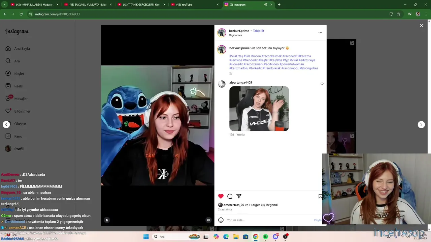431x242 pixels.
Task: Mute the Instagram tab audio icon
Action: 266,5
